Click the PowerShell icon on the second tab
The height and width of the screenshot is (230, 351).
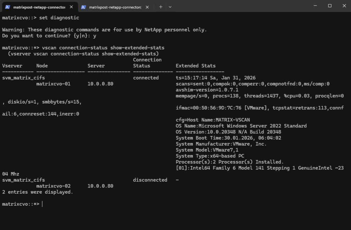point(84,7)
